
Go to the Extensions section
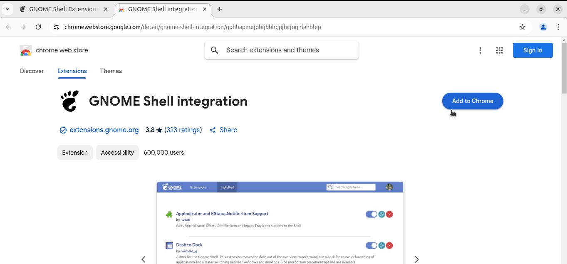[x=72, y=71]
